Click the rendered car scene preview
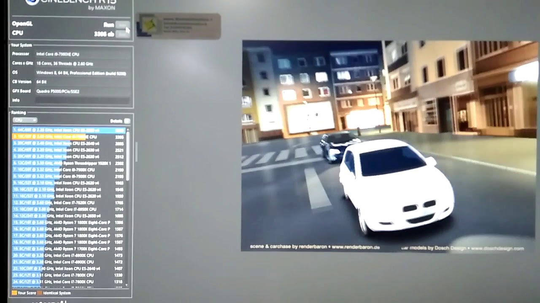Screen dimensions: 540x303 [x=388, y=146]
